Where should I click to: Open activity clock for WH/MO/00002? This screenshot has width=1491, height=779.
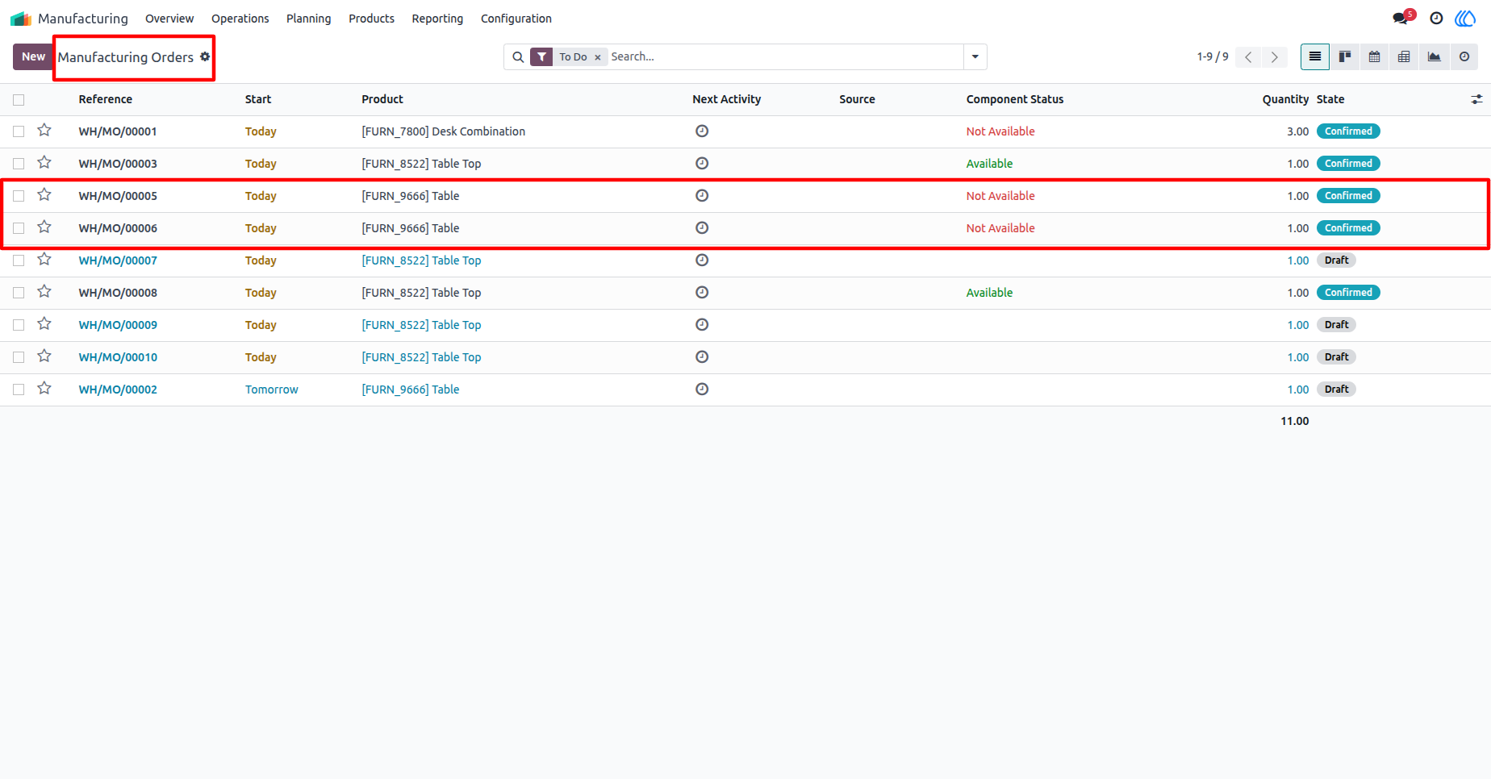coord(702,389)
